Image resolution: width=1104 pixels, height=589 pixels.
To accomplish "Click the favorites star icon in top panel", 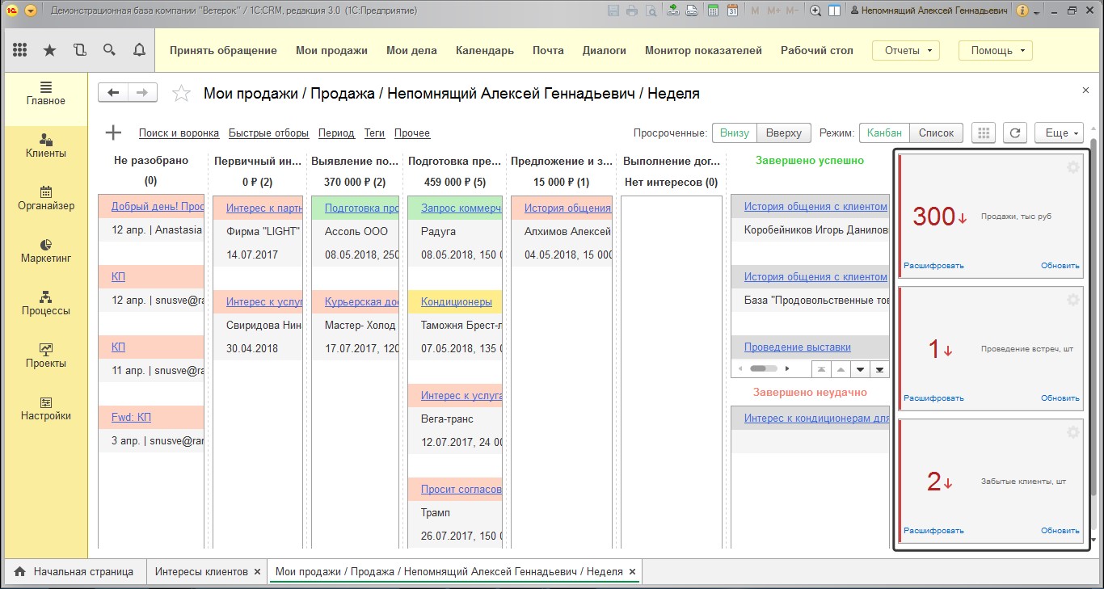I will click(49, 50).
